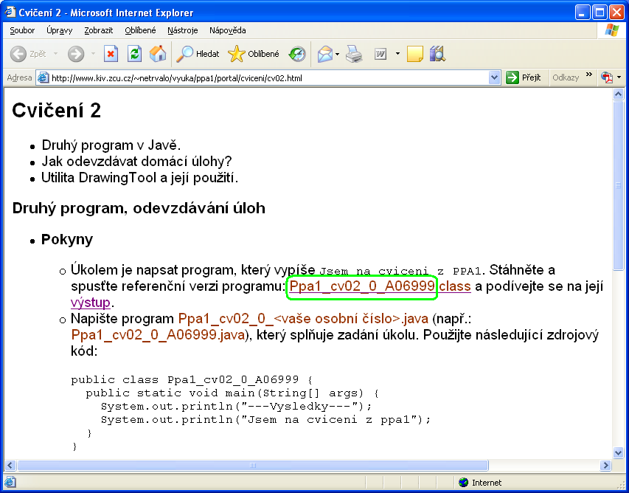Open the Nápověda menu
This screenshot has width=629, height=493.
tap(227, 30)
